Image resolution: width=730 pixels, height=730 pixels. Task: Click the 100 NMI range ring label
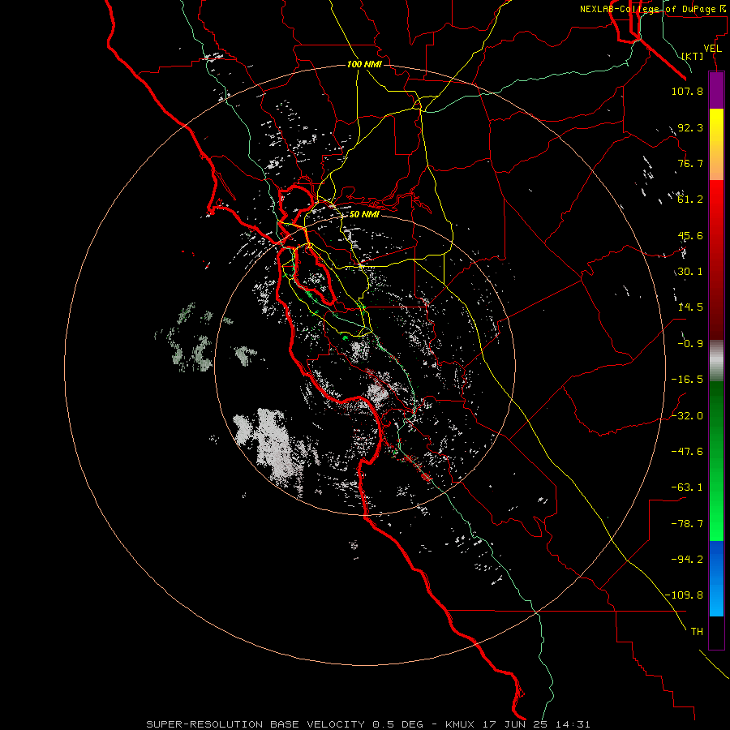coord(364,64)
